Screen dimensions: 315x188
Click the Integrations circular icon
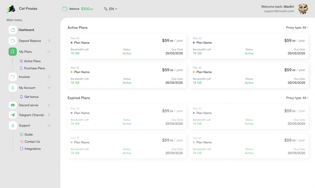[x=21, y=149]
